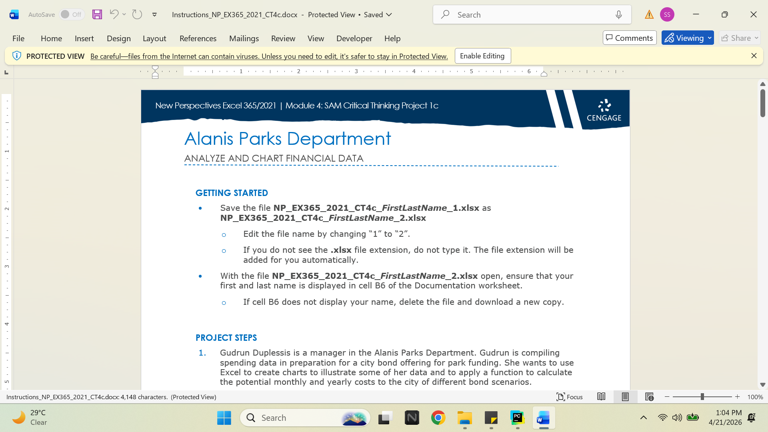Dismiss the Protected View message bar
Viewport: 768px width, 432px height.
click(754, 56)
